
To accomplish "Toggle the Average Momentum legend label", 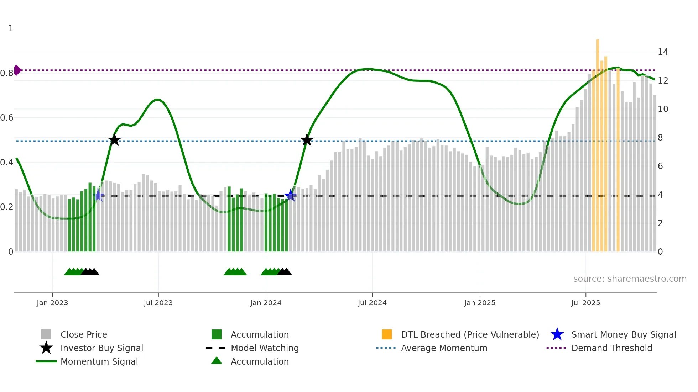I will (x=444, y=348).
